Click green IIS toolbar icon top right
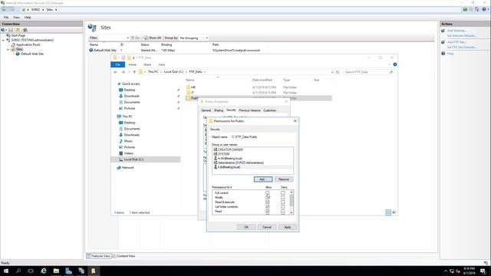Viewport: 491px width, 276px height. 465,9
